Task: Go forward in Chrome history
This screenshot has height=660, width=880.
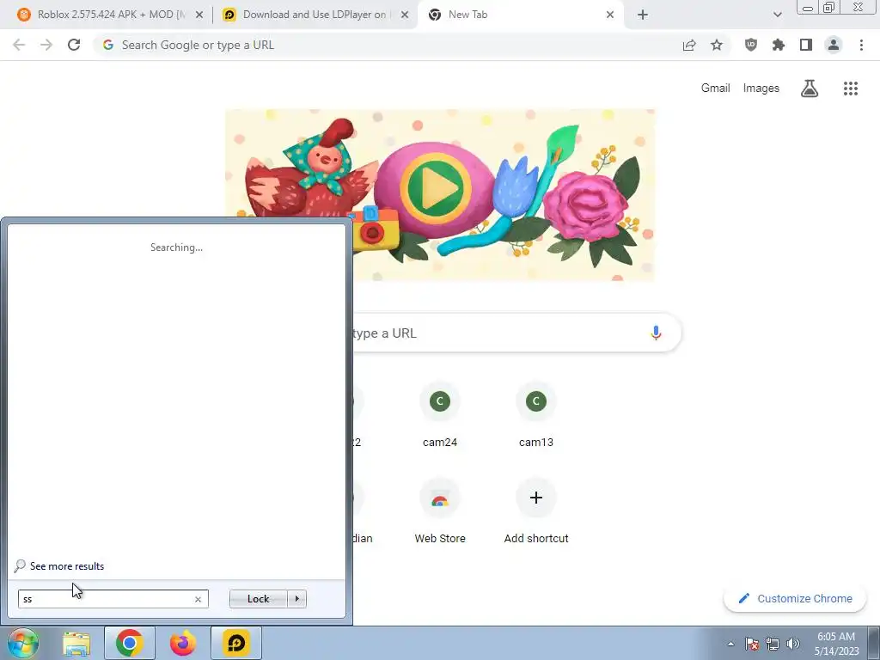Action: tap(46, 45)
